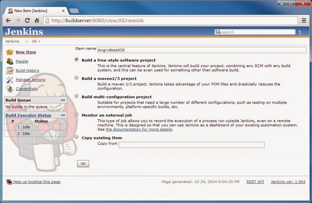Select Build a maven2/3 project option
The image size is (312, 203).
pyautogui.click(x=76, y=78)
